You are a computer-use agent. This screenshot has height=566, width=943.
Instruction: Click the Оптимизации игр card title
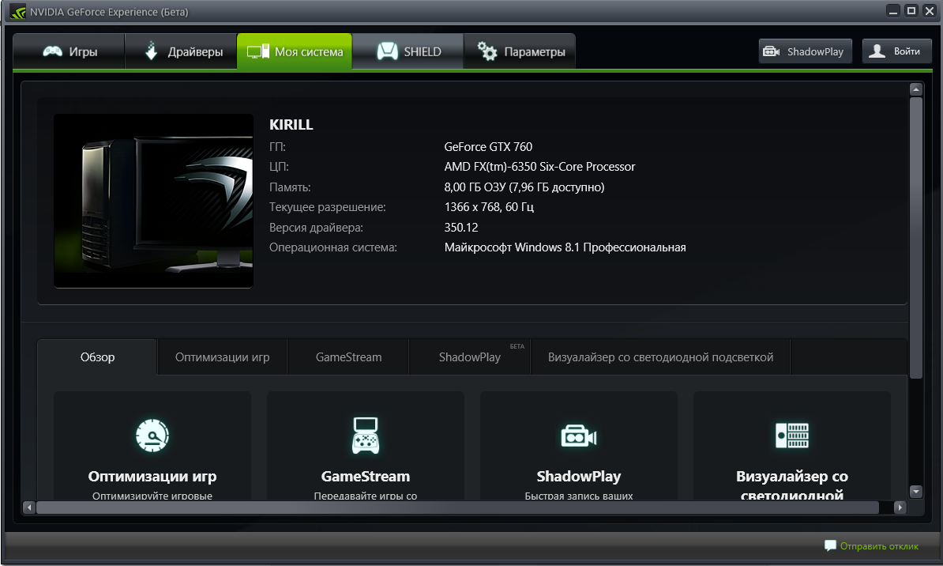pyautogui.click(x=152, y=477)
